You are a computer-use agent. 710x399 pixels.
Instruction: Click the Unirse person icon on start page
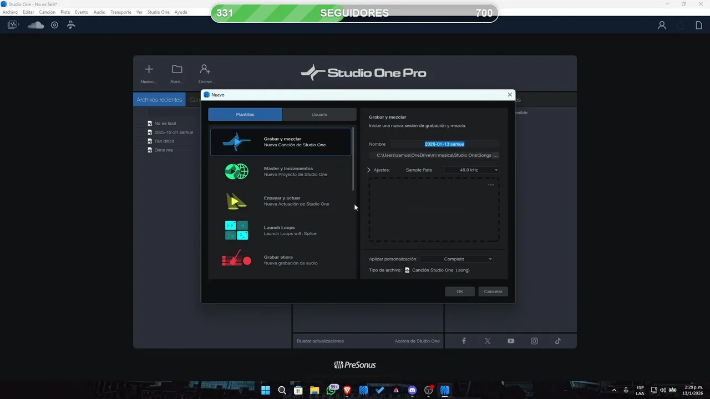[x=205, y=69]
